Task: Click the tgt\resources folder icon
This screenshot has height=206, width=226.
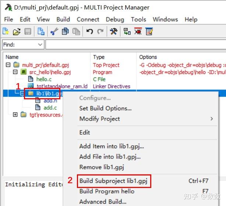Action: coord(24,114)
